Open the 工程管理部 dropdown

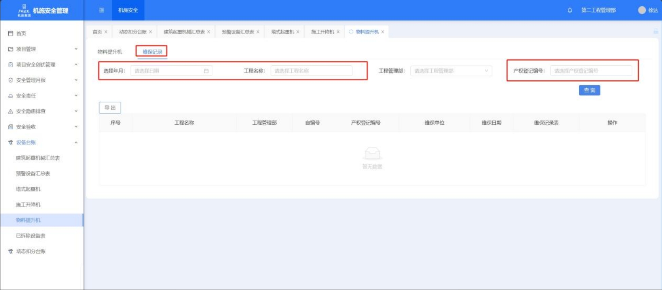(x=451, y=71)
